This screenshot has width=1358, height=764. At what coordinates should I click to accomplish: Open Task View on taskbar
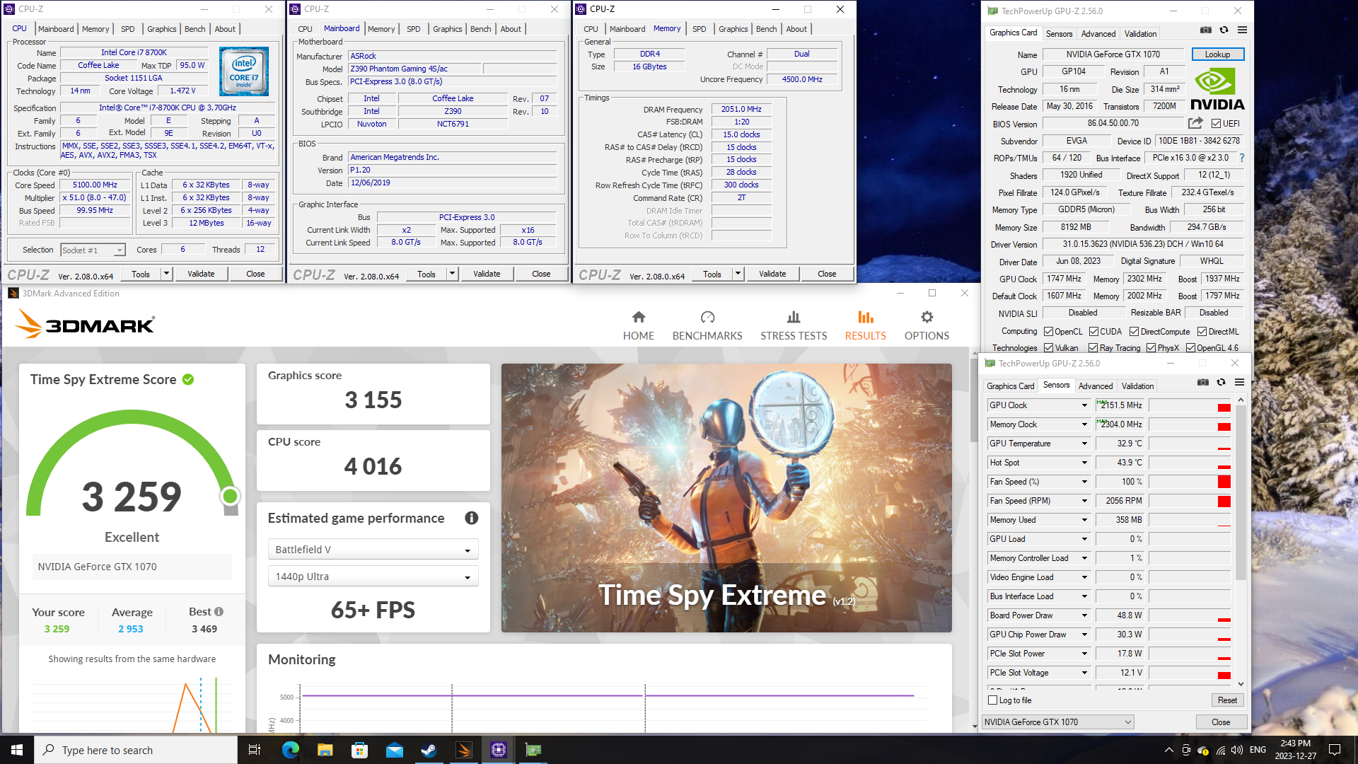coord(255,750)
